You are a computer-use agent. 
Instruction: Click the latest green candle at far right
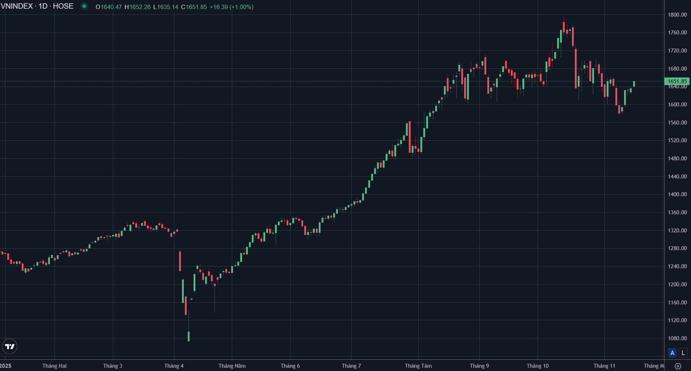[x=634, y=84]
